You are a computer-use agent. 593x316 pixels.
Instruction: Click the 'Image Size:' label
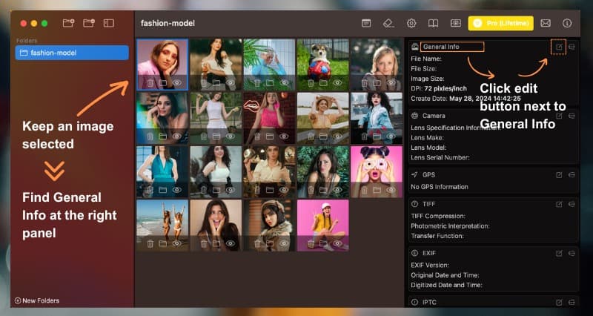(x=428, y=79)
